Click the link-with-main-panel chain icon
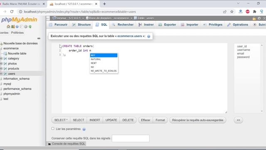Viewport: 266px width, 150px height. tap(39, 38)
